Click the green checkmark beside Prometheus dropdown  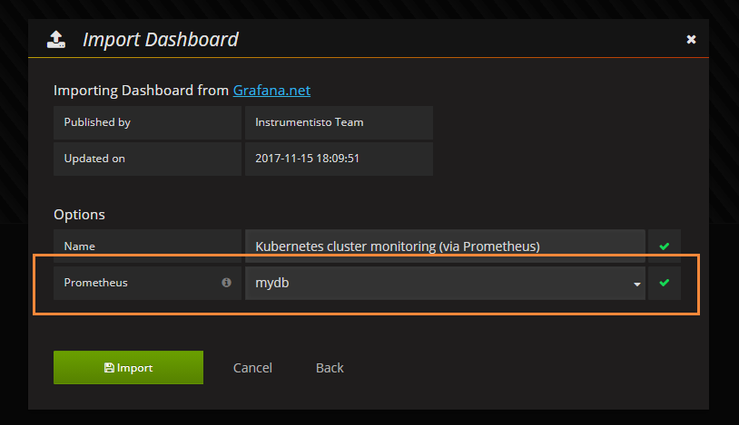coord(665,283)
